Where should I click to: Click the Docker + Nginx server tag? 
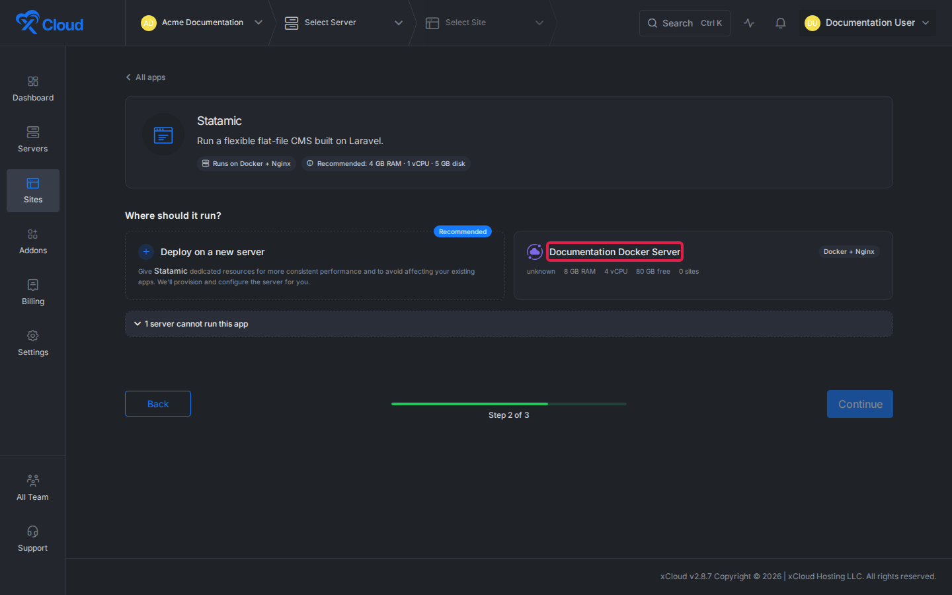pos(849,252)
